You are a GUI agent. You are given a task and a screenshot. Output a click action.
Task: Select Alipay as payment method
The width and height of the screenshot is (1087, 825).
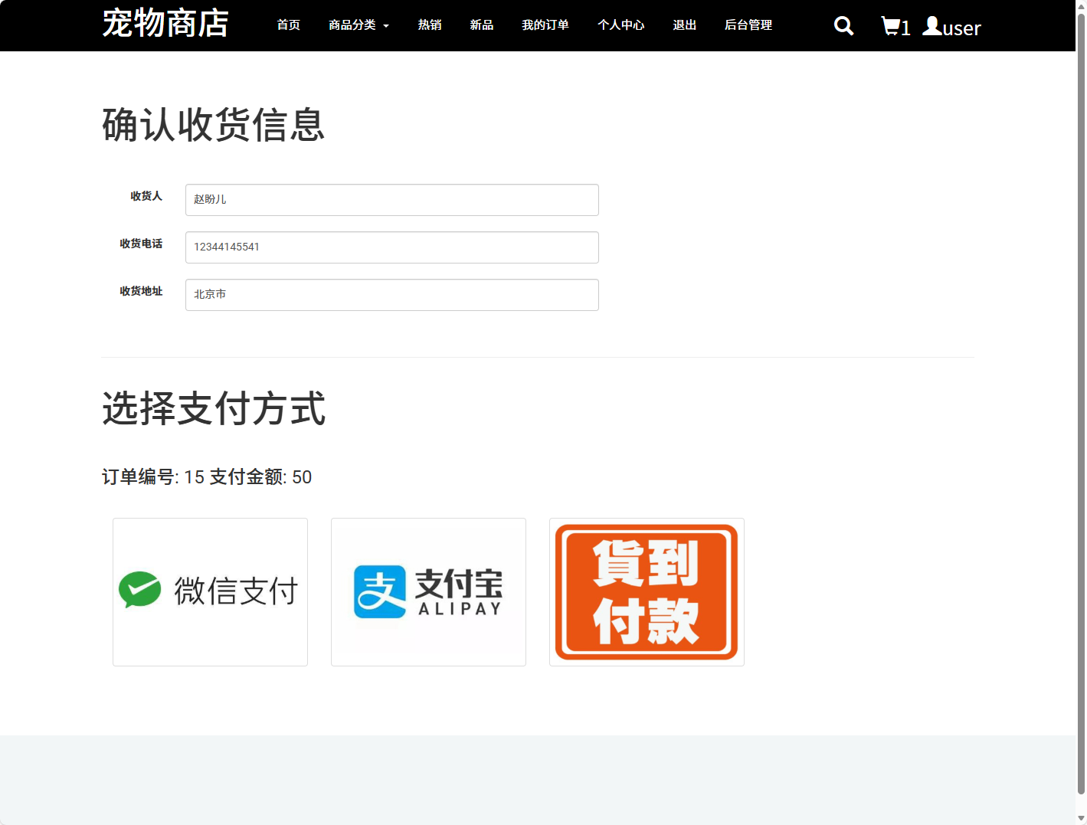click(x=428, y=591)
